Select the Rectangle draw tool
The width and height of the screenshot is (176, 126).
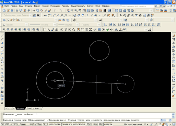click(2, 50)
